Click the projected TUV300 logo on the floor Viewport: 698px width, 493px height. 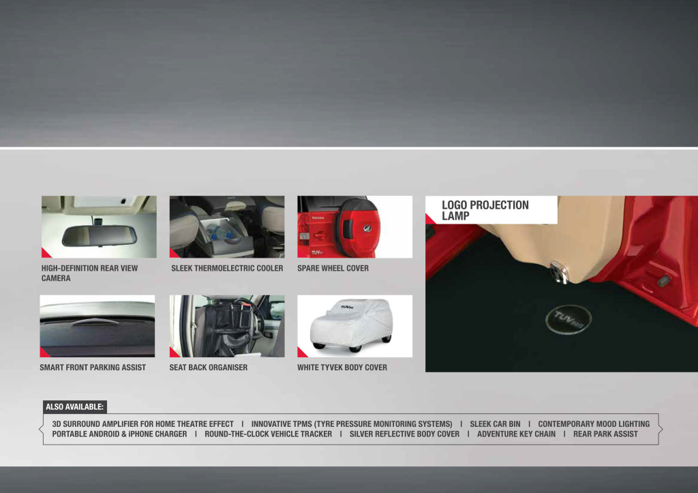(568, 319)
